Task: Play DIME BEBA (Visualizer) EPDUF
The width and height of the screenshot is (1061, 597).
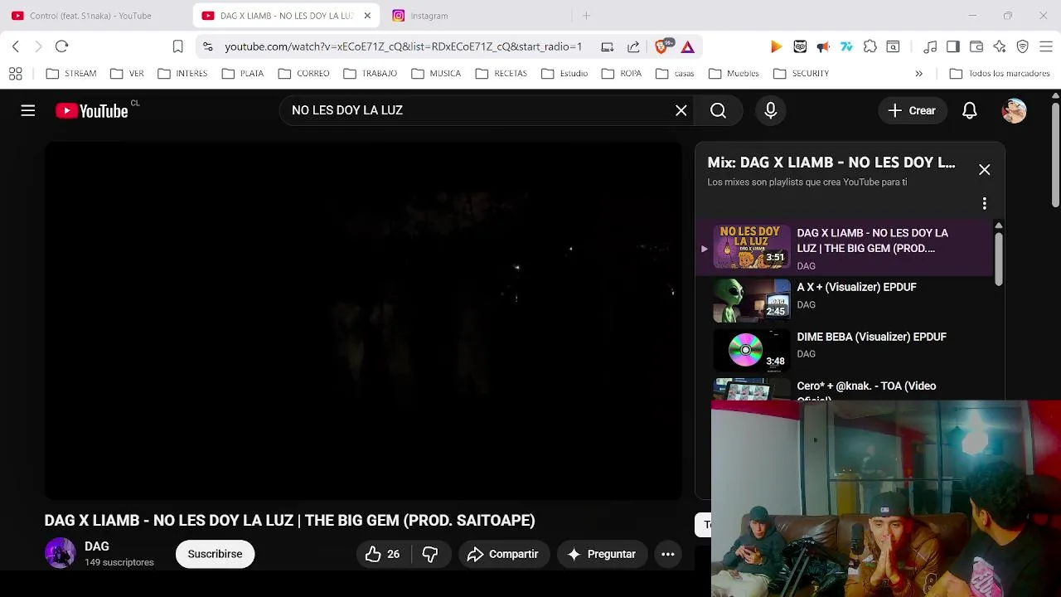Action: coord(844,349)
